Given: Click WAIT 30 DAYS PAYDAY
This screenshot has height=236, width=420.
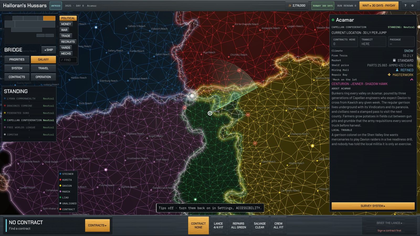Looking at the screenshot, I should (x=379, y=6).
